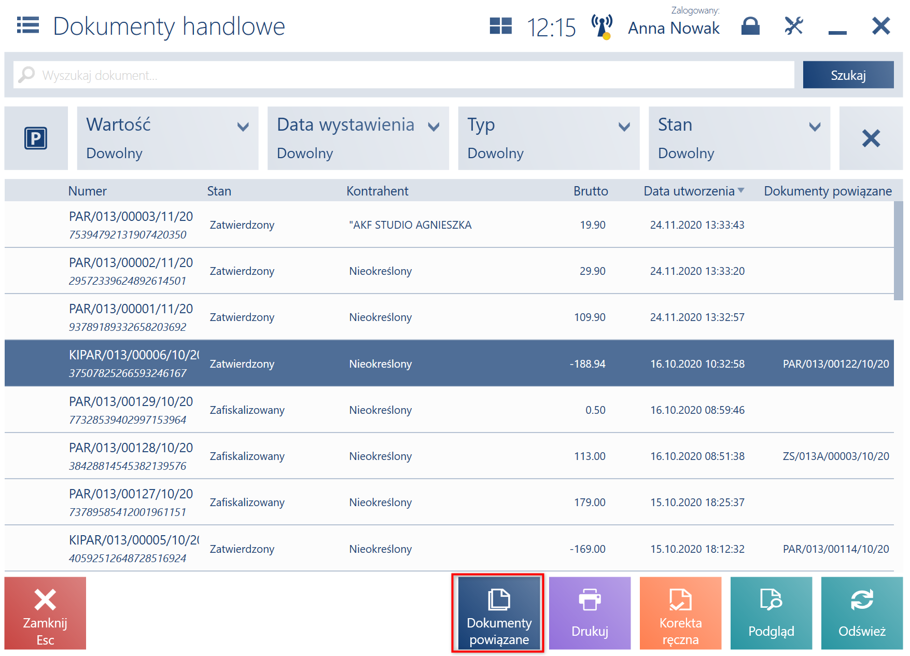Select document PAR/013/00127/10/20
This screenshot has height=656, width=910.
tap(449, 502)
